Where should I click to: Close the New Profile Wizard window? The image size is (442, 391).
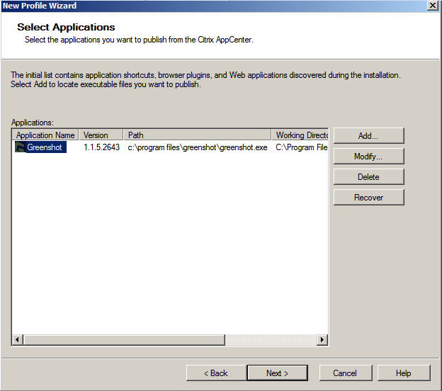pyautogui.click(x=432, y=6)
